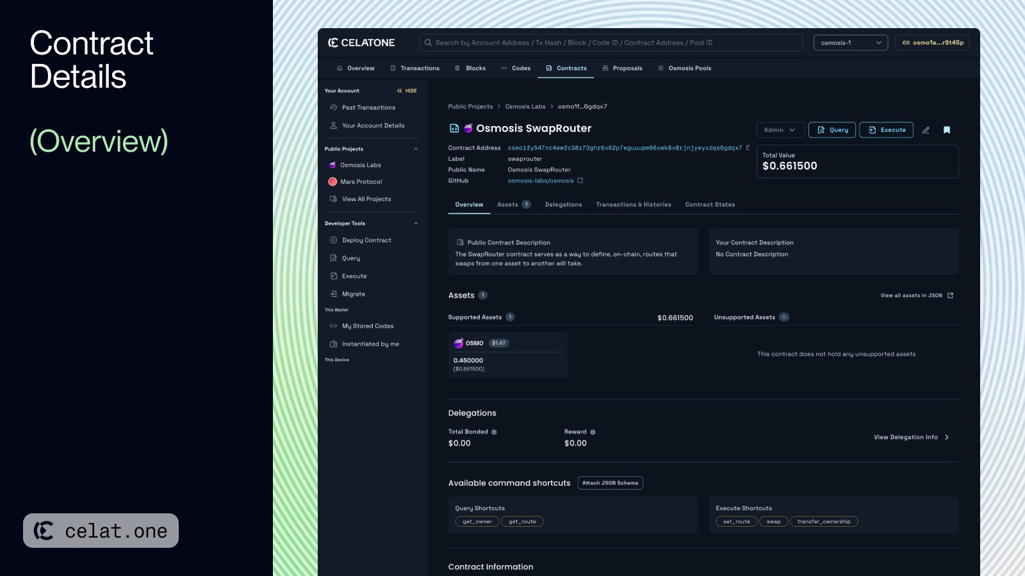Viewport: 1025px width, 576px height.
Task: Click the Contracts nav tab
Action: [566, 68]
